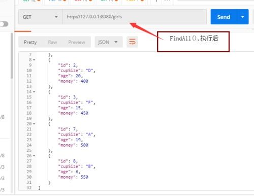Click the blue Send button
Image resolution: width=254 pixels, height=196 pixels.
click(x=224, y=17)
